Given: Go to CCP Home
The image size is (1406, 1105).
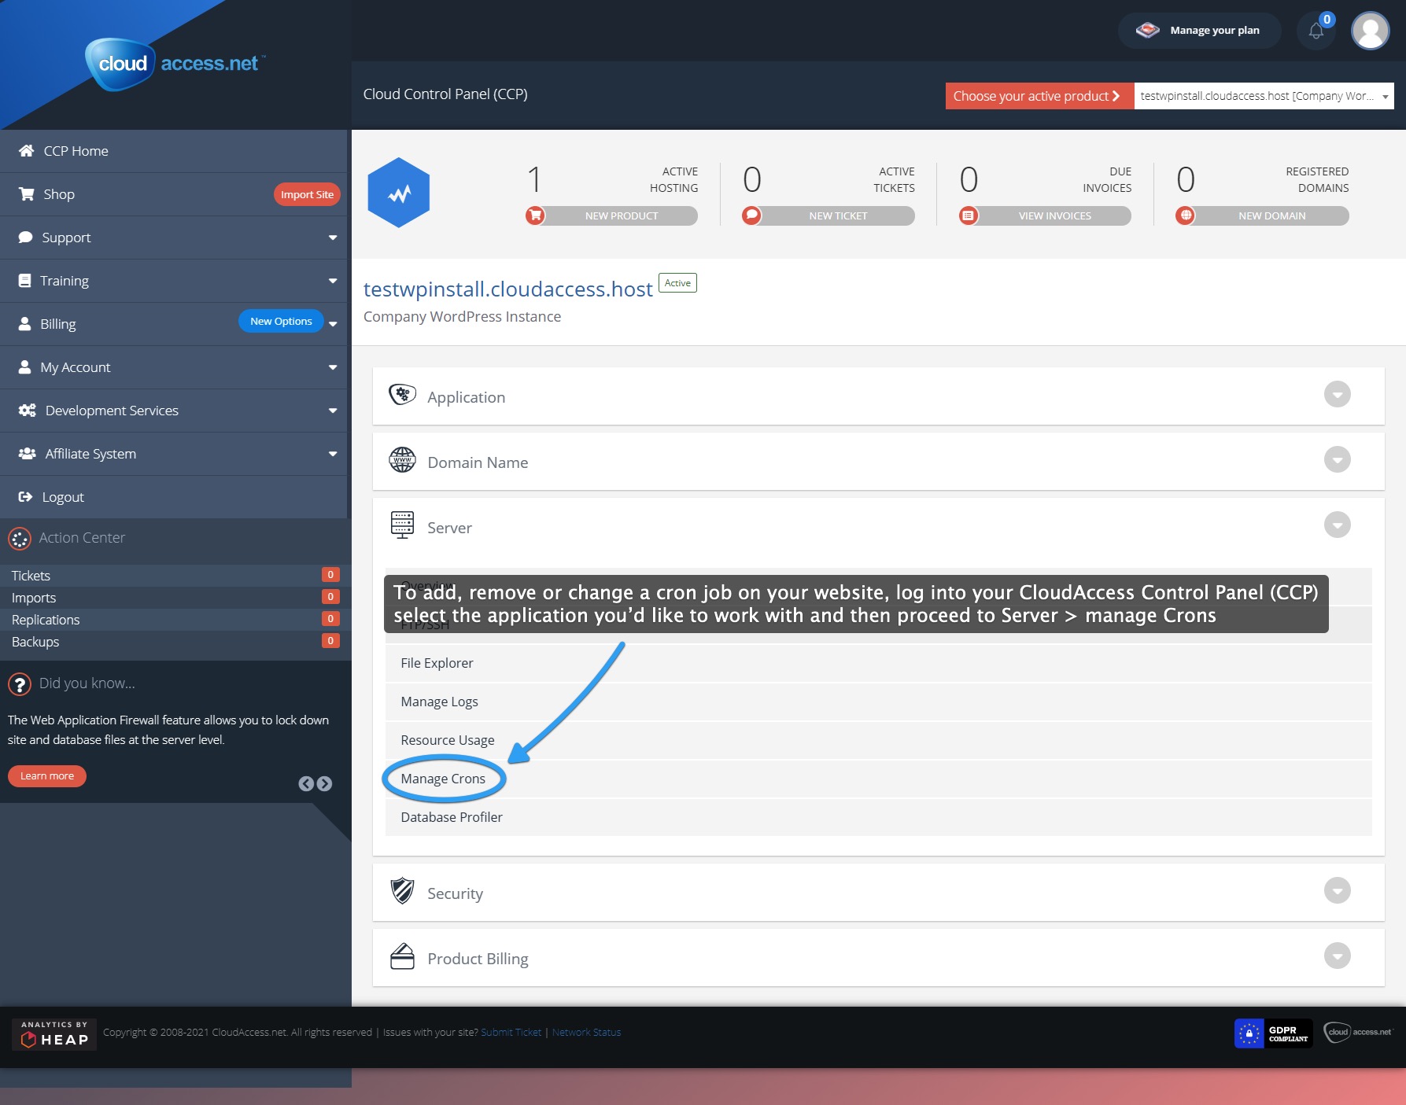Looking at the screenshot, I should coord(173,151).
